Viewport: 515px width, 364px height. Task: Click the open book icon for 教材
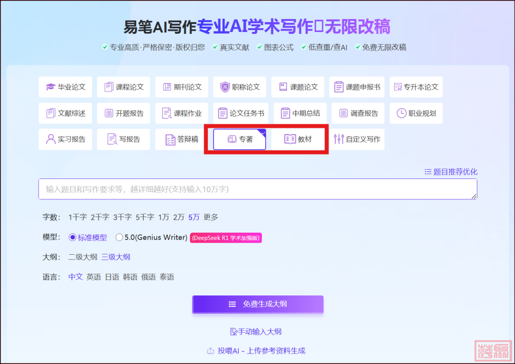pos(290,139)
